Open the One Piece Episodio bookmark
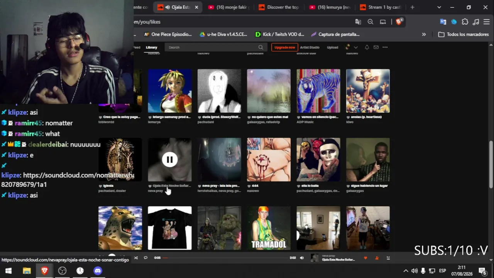 (x=167, y=34)
